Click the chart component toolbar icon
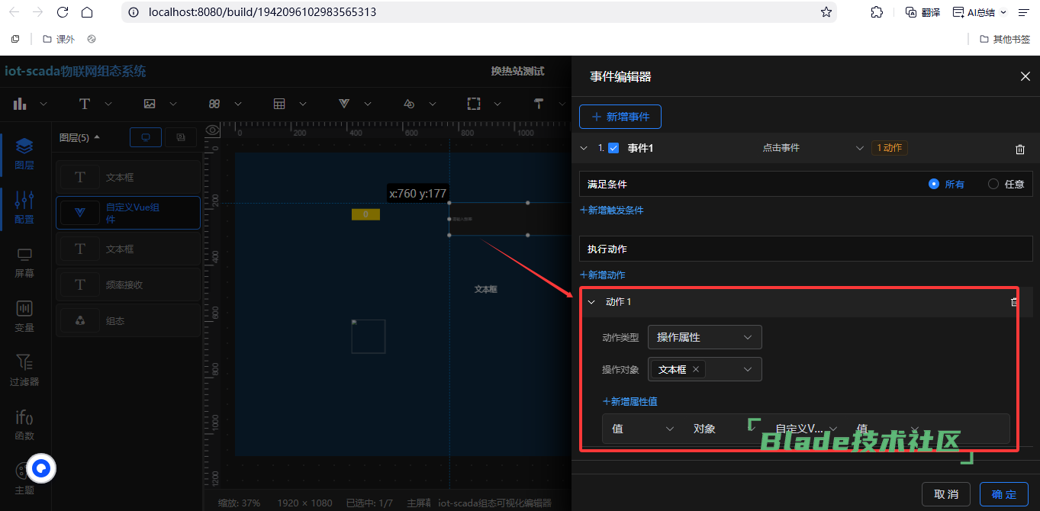 click(20, 104)
